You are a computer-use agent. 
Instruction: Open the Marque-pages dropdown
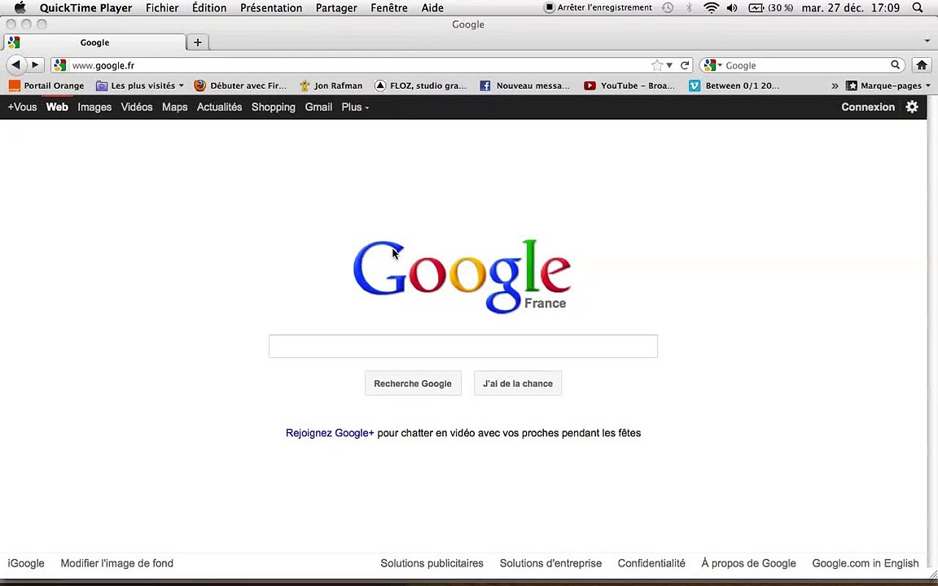pyautogui.click(x=888, y=85)
